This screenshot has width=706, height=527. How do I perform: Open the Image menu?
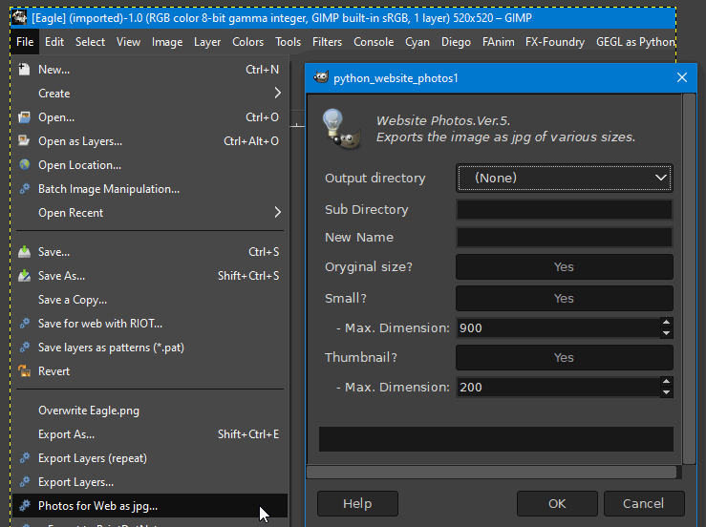167,42
